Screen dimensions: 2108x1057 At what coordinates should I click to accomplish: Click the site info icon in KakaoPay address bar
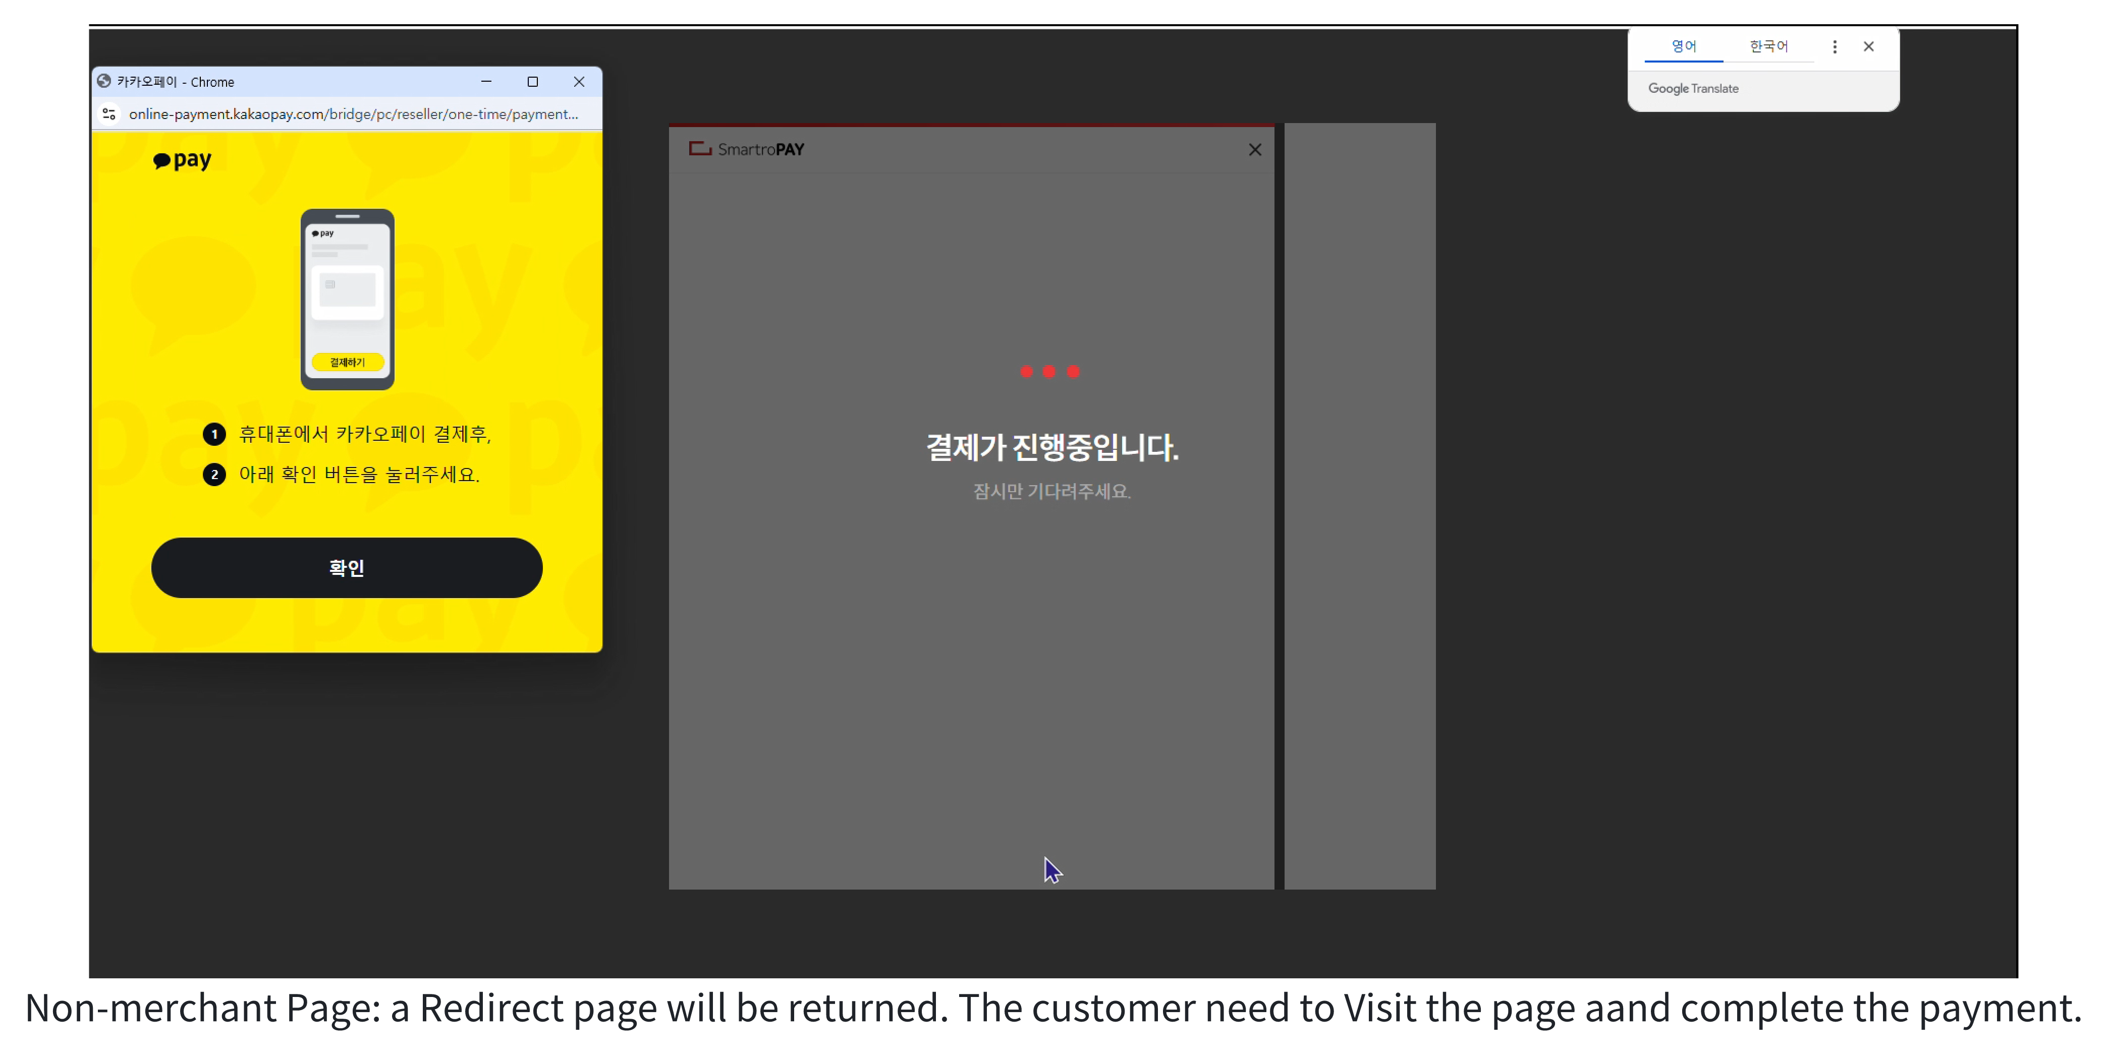[109, 113]
